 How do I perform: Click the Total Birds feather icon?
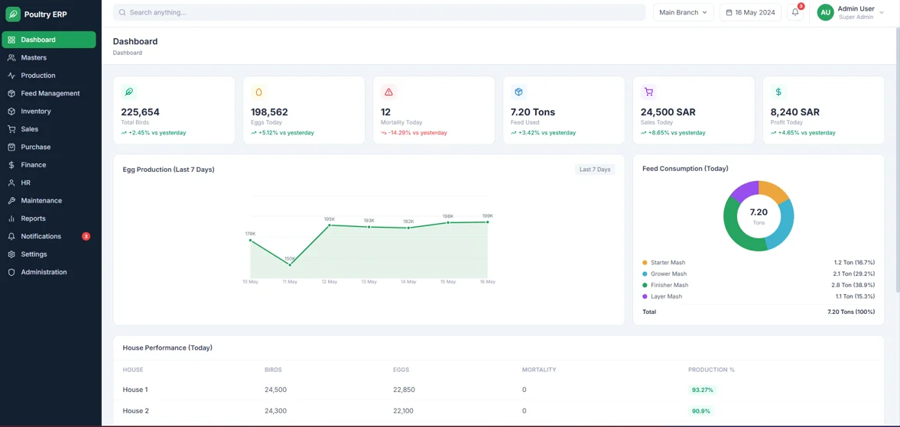click(128, 92)
